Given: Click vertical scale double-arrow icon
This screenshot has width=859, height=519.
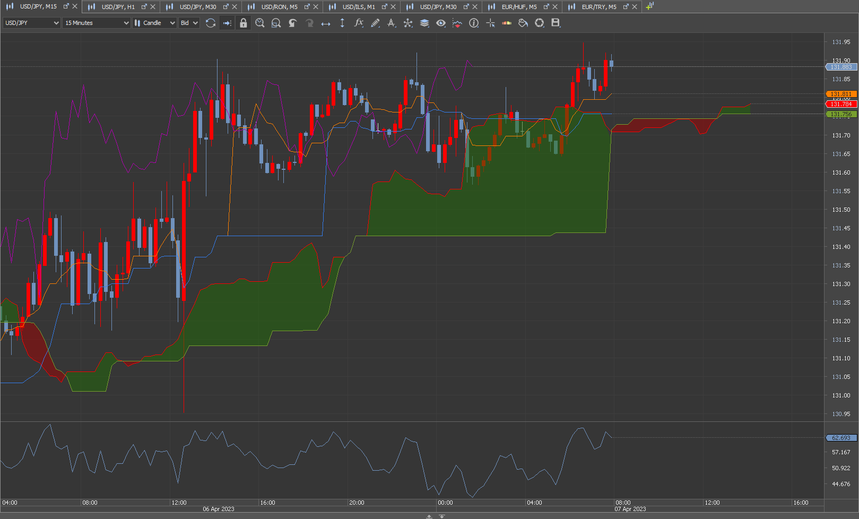Looking at the screenshot, I should coord(342,23).
